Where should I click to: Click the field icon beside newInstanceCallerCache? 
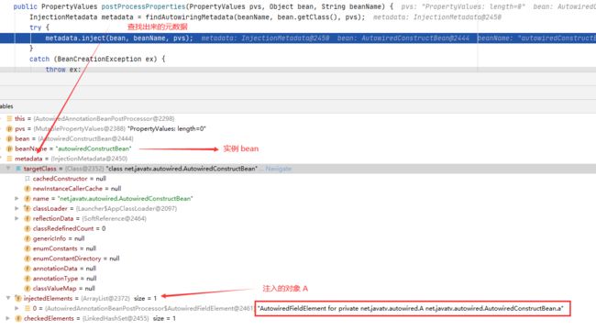(x=27, y=189)
